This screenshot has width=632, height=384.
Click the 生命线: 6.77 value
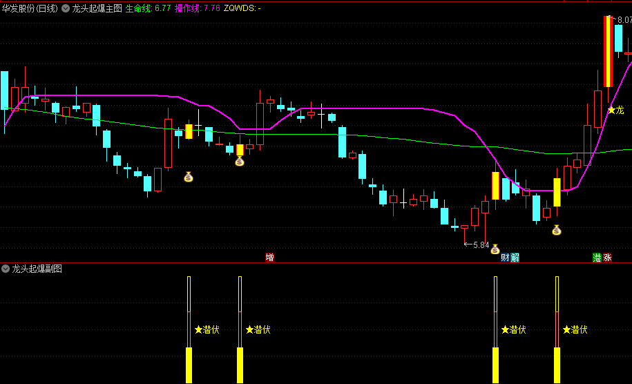click(x=148, y=8)
